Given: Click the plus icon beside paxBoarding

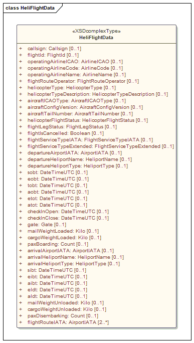Looking at the screenshot, I should point(21,244).
